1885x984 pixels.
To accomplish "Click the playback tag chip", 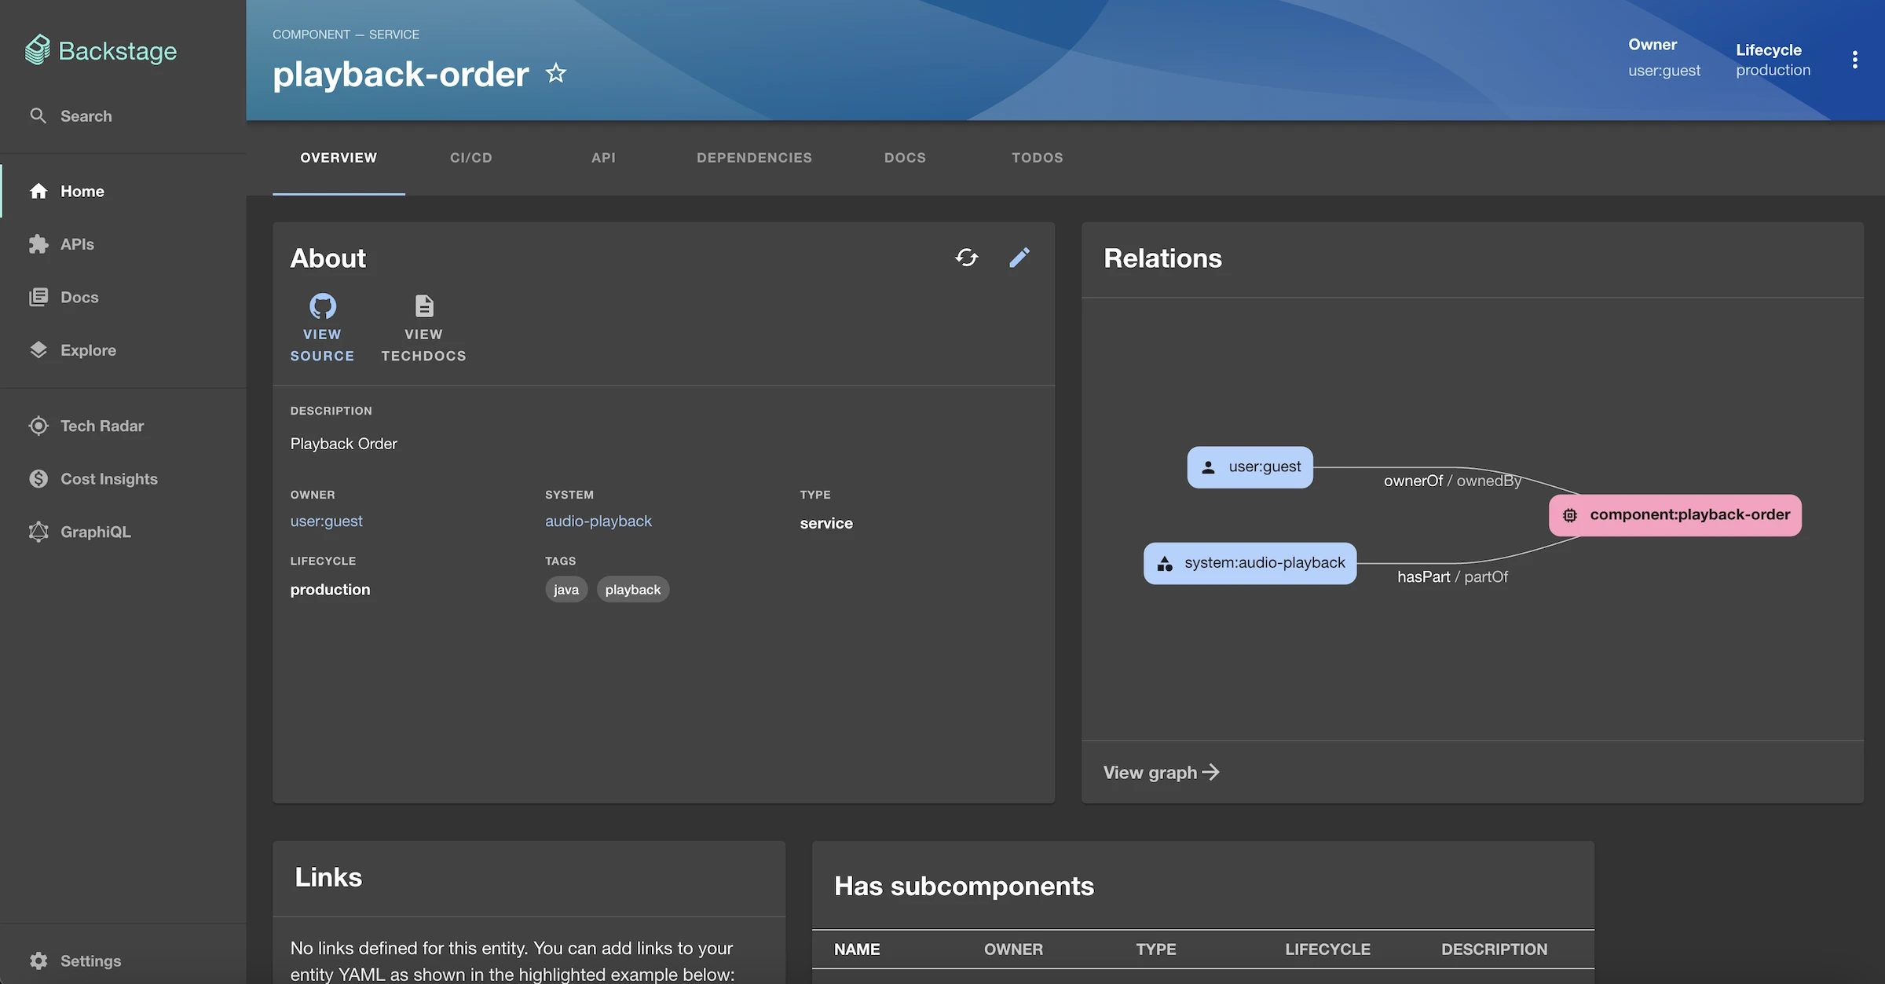I will click(x=632, y=590).
